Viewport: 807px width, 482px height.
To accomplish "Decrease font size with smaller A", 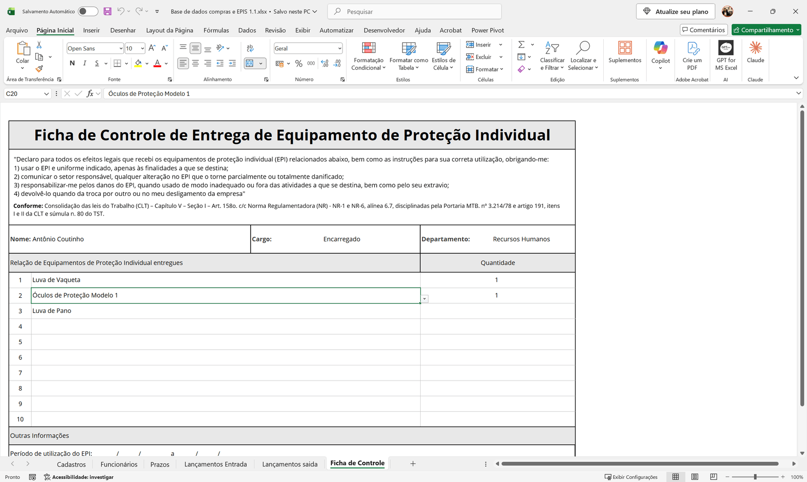I will (164, 48).
